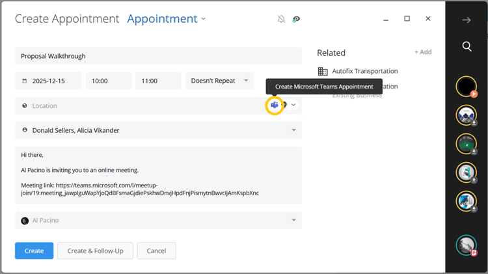
Task: Click the muted notification bell icon
Action: click(x=281, y=19)
